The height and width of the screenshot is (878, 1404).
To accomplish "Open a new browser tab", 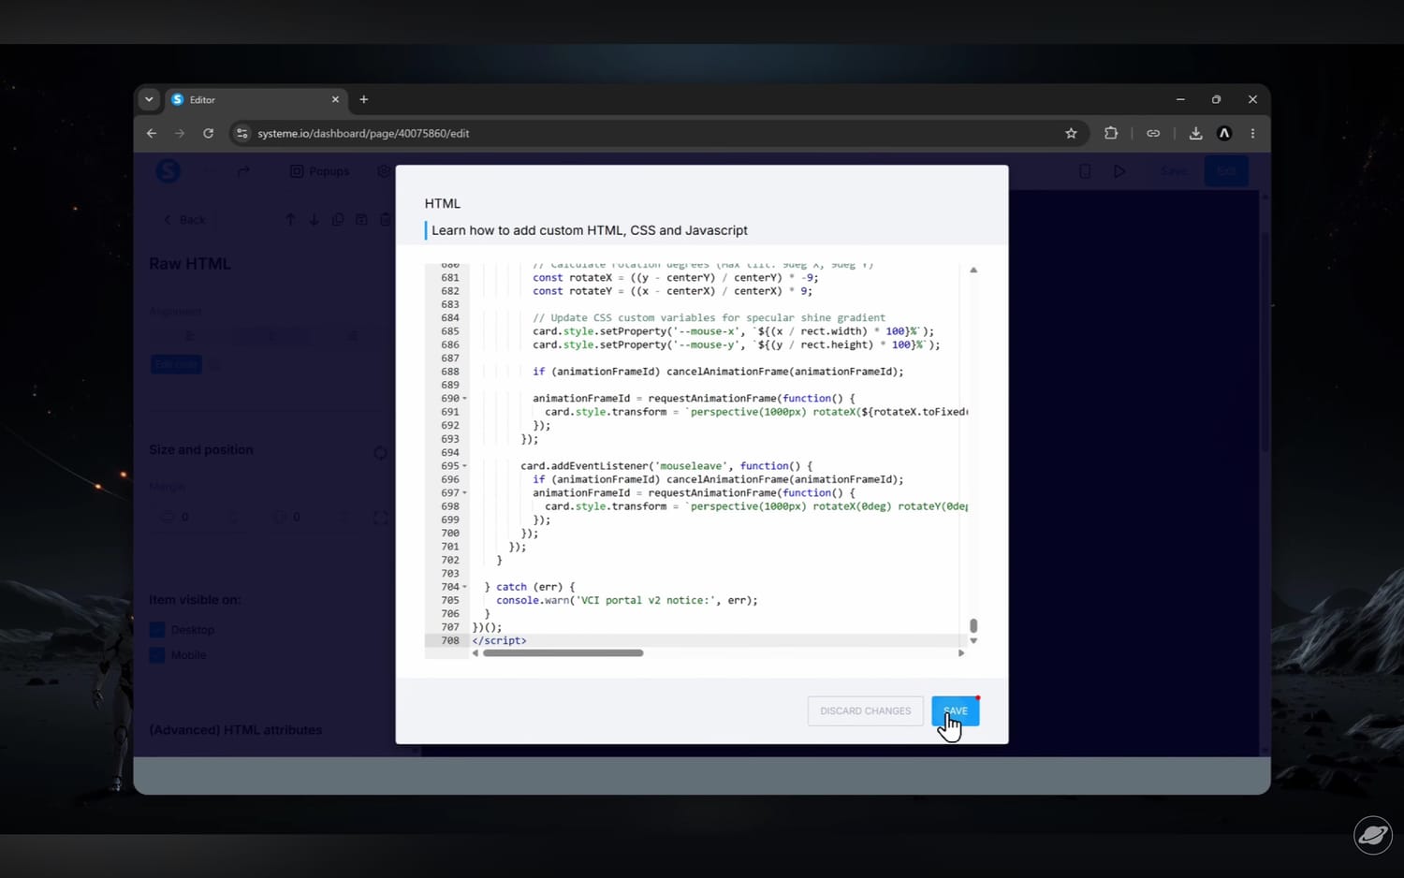I will 364,99.
